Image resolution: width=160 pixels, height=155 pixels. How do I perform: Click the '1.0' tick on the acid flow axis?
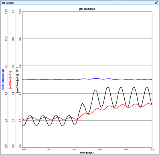13,12
